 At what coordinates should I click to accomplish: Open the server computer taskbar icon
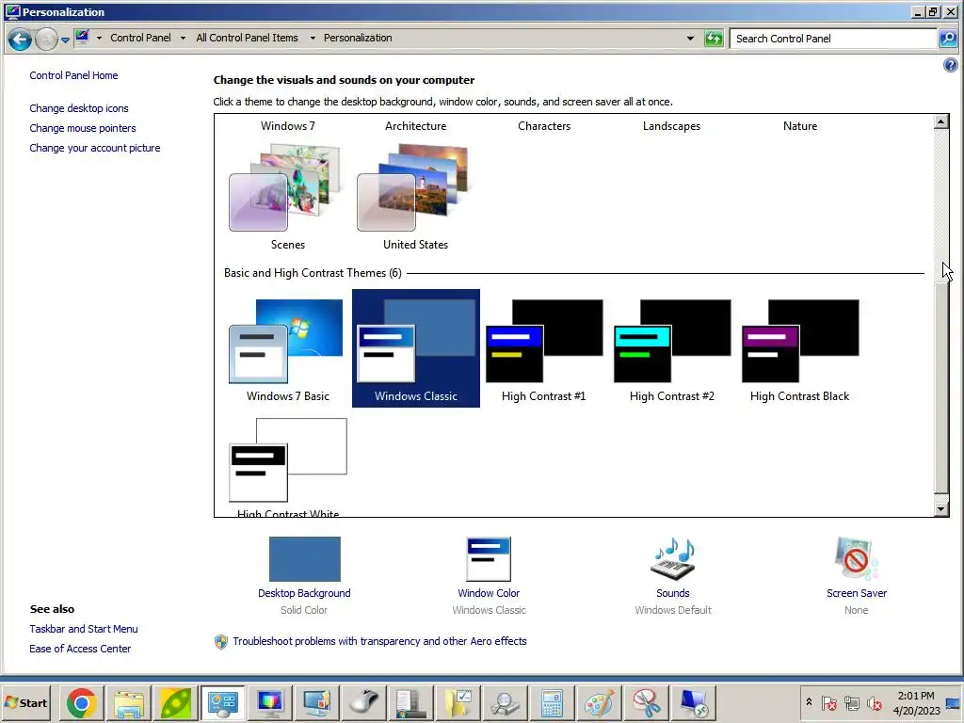pyautogui.click(x=411, y=702)
